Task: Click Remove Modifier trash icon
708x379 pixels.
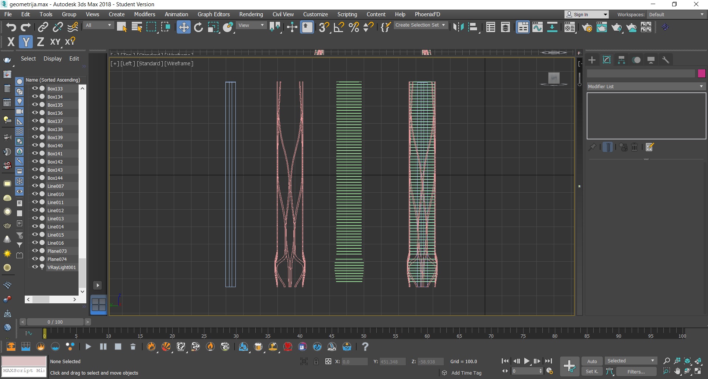Action: pos(635,147)
